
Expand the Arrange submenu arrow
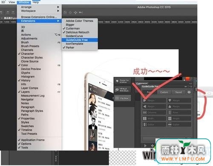click(x=58, y=7)
